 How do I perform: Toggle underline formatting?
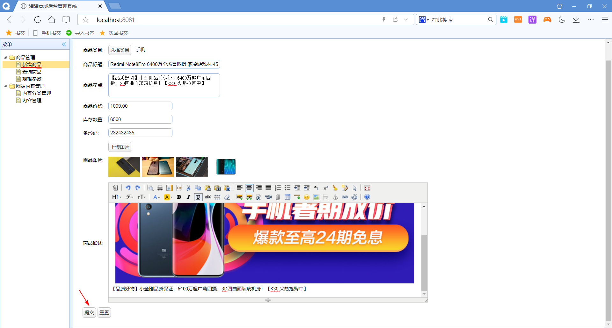click(x=198, y=197)
